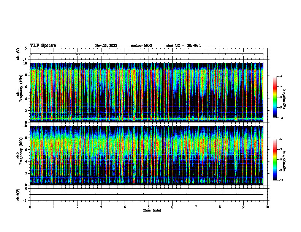301x232 pixels.
Task: Click the "VLF Spectra" plot title
Action: point(43,45)
